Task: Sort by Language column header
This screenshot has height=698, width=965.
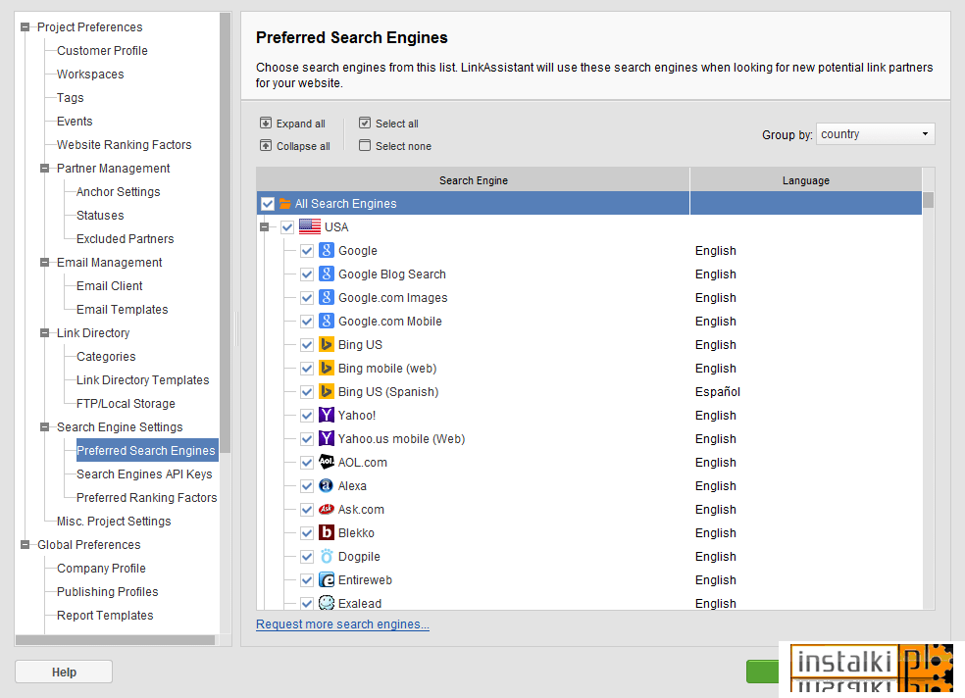Action: point(805,180)
